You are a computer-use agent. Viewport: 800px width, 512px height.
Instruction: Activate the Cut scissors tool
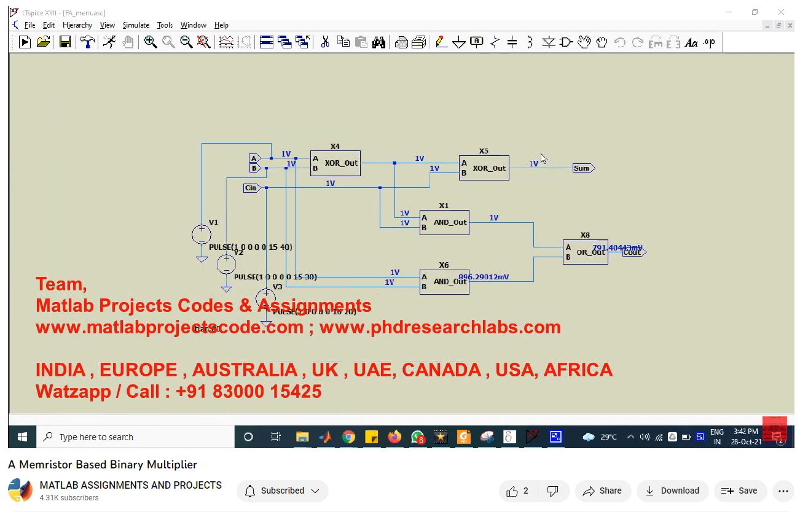coord(325,42)
